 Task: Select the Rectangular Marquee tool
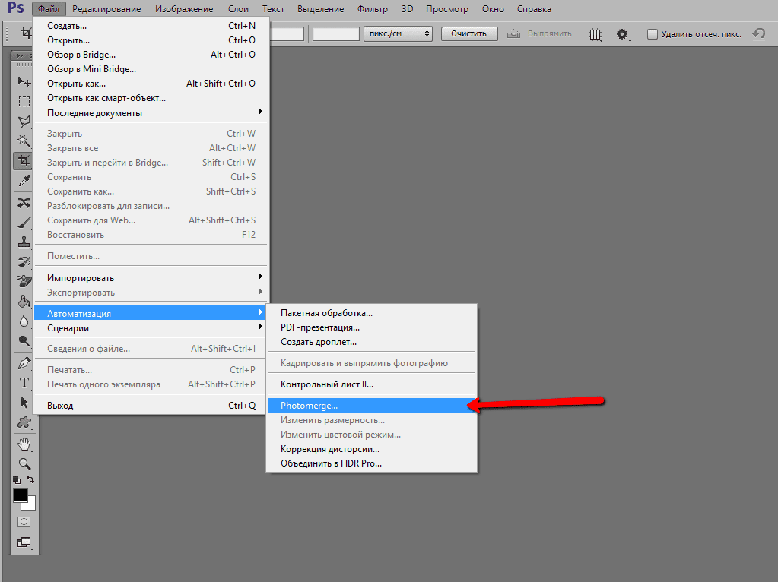click(24, 102)
